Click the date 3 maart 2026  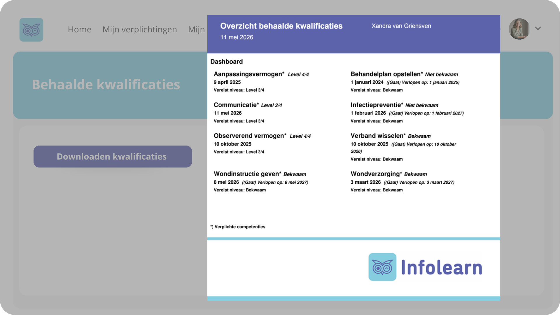pos(365,182)
